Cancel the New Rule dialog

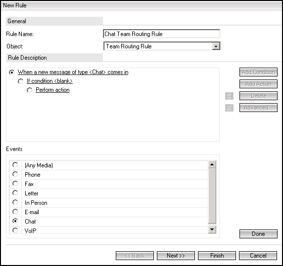[258, 256]
